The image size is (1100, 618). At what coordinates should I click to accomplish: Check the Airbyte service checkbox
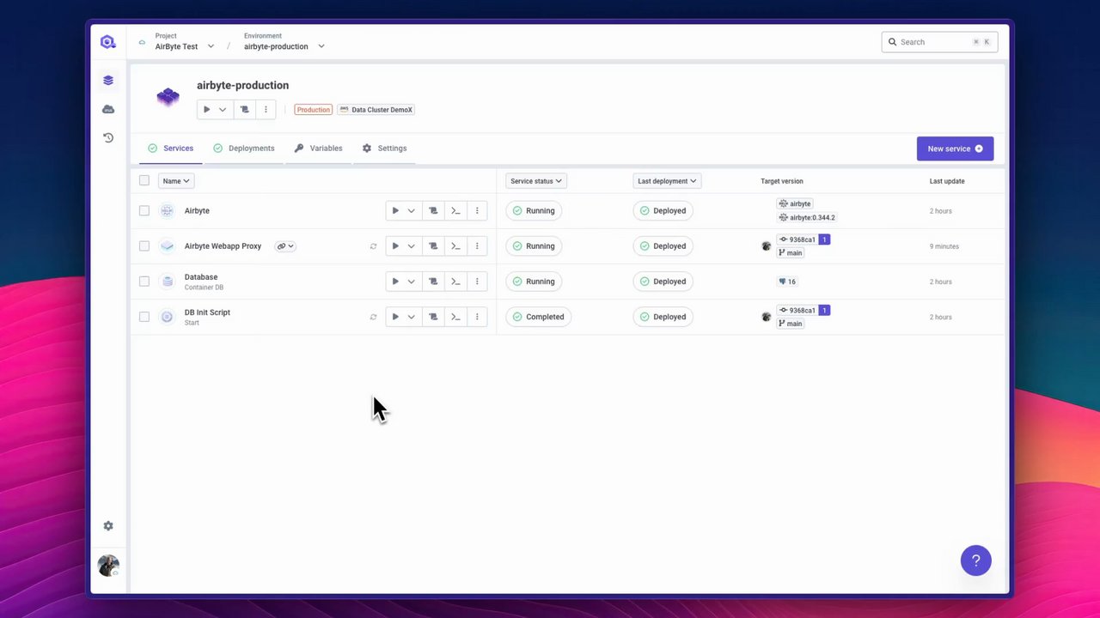pyautogui.click(x=144, y=210)
